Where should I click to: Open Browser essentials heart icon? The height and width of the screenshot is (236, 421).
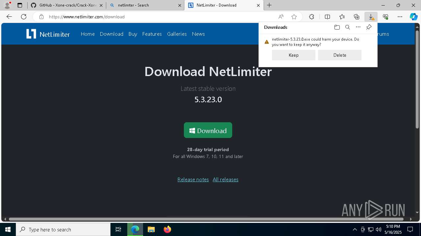coord(385,17)
